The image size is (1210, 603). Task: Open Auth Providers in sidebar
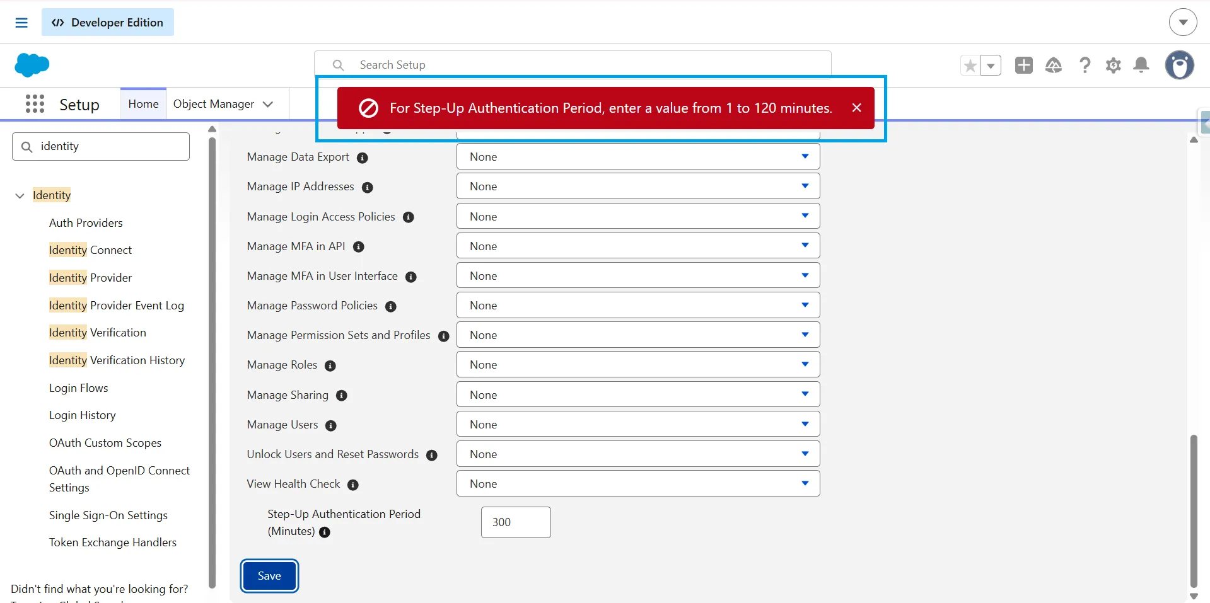(x=86, y=222)
